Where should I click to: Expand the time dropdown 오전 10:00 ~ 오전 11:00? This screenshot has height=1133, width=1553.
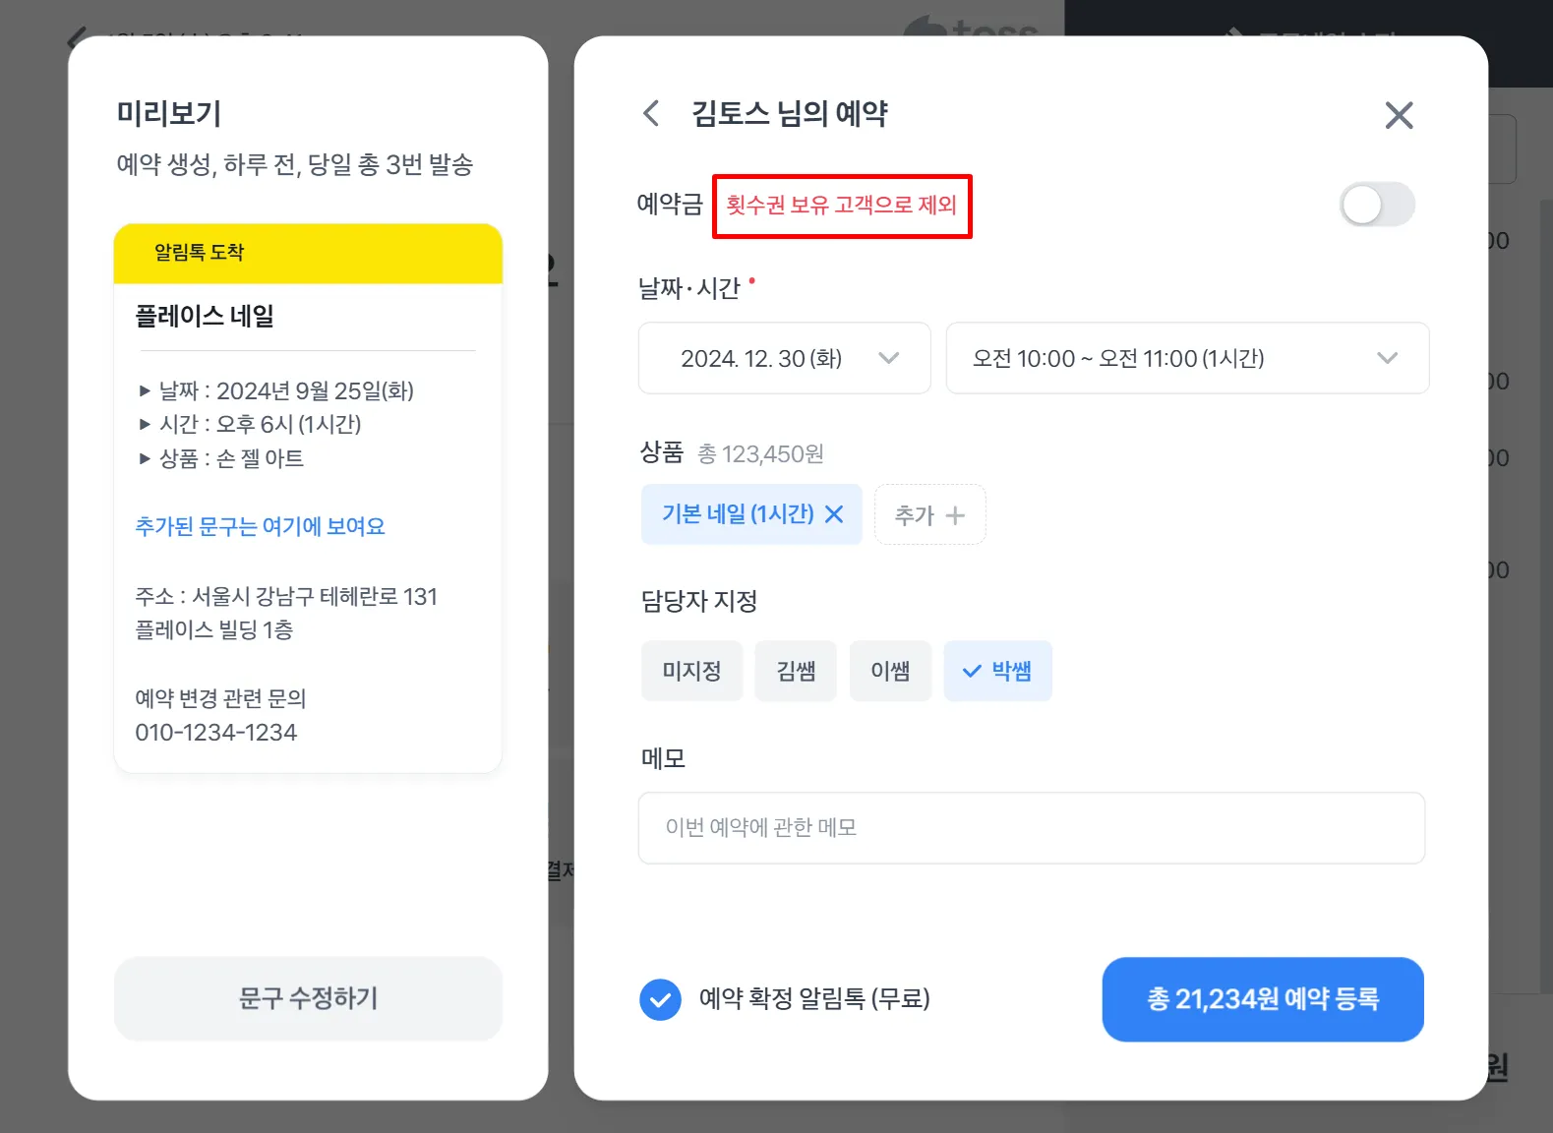click(1187, 358)
